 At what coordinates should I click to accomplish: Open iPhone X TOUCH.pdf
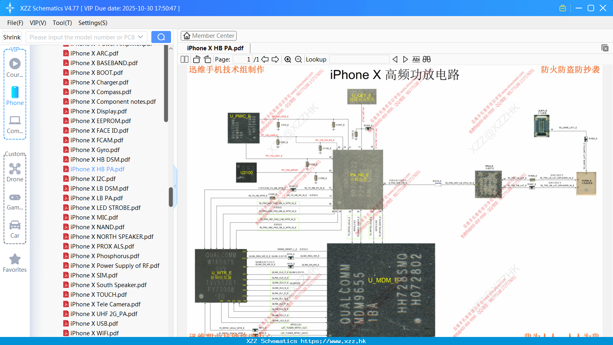click(x=99, y=294)
